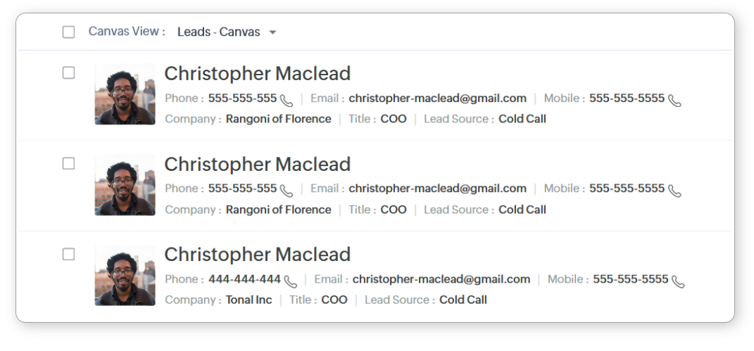Open the Leads - Canvas view dropdown arrow
754x351 pixels.
pyautogui.click(x=273, y=32)
